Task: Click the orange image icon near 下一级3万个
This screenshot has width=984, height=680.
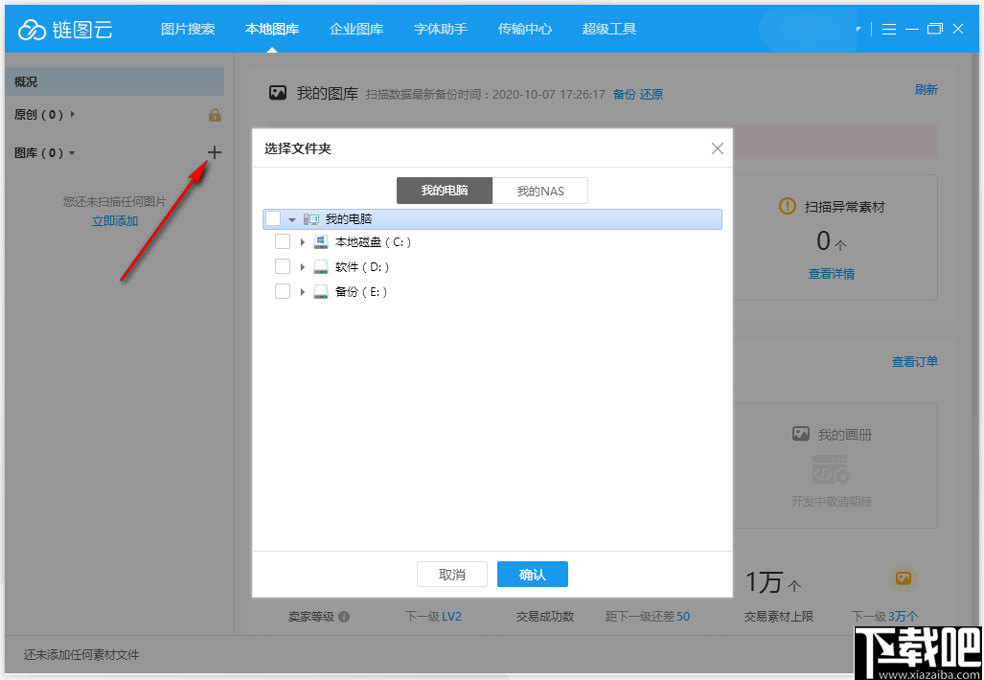Action: [x=904, y=579]
